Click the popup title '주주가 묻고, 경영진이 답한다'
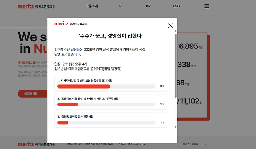256x149 pixels. tap(111, 36)
